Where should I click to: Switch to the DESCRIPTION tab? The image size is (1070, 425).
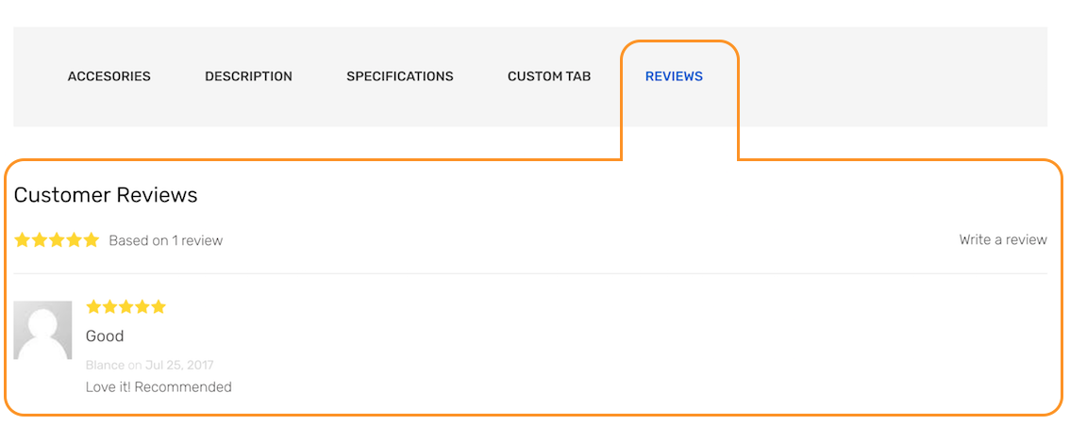coord(248,76)
